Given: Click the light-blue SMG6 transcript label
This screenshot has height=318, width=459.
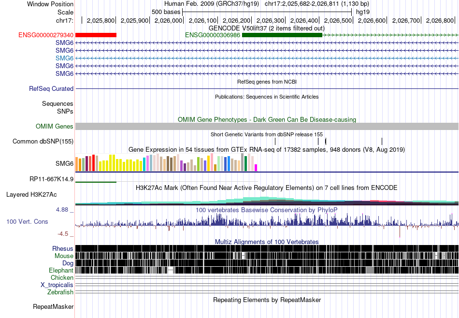Looking at the screenshot, I should [x=64, y=58].
